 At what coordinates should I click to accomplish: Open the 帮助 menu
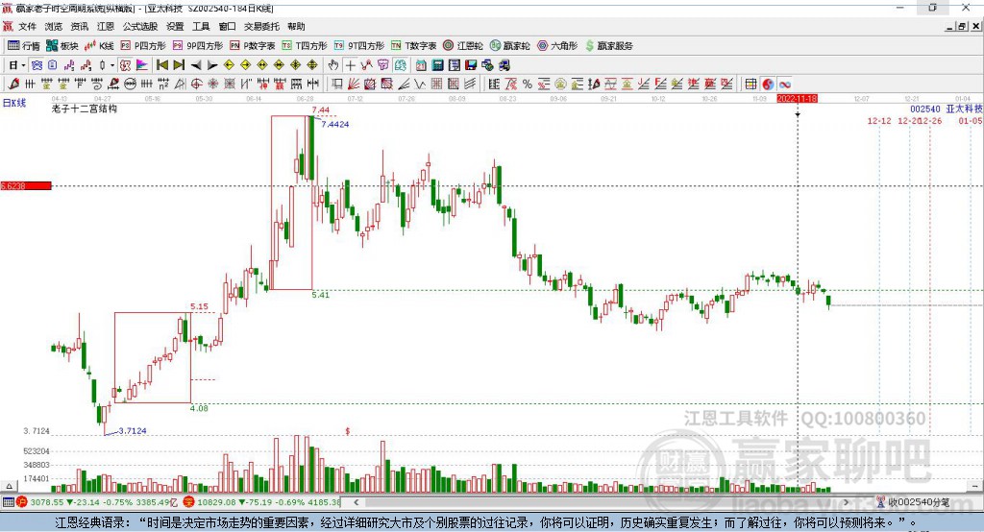tap(296, 26)
